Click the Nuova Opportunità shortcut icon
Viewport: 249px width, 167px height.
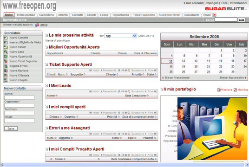click(6, 57)
